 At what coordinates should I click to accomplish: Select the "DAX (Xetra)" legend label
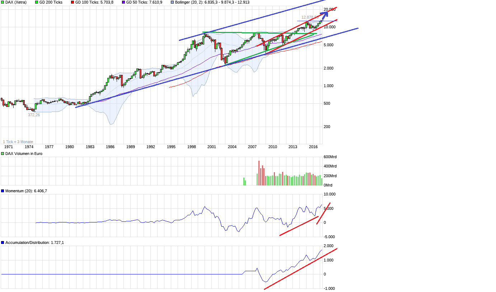pyautogui.click(x=16, y=2)
